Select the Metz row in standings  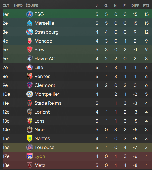pos(77,165)
